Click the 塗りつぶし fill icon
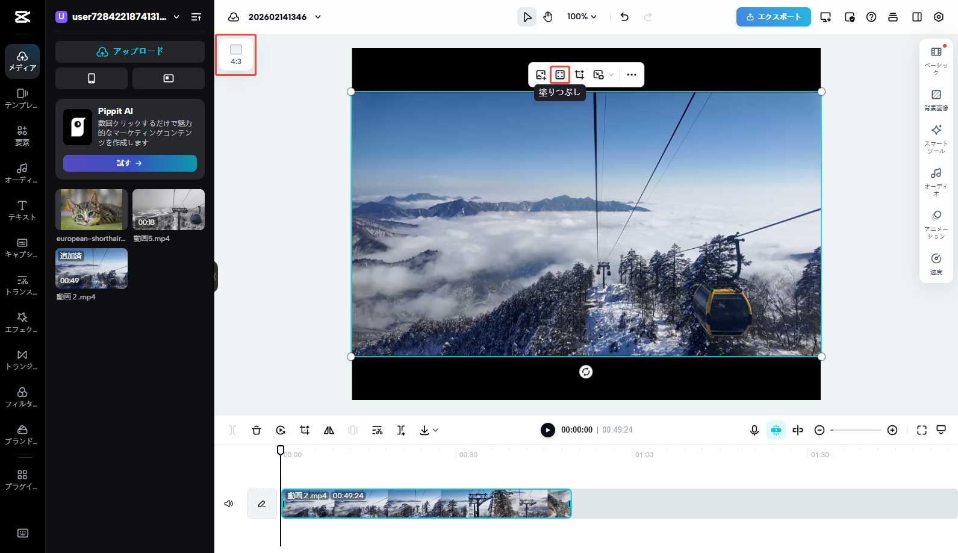The width and height of the screenshot is (958, 553). [560, 75]
